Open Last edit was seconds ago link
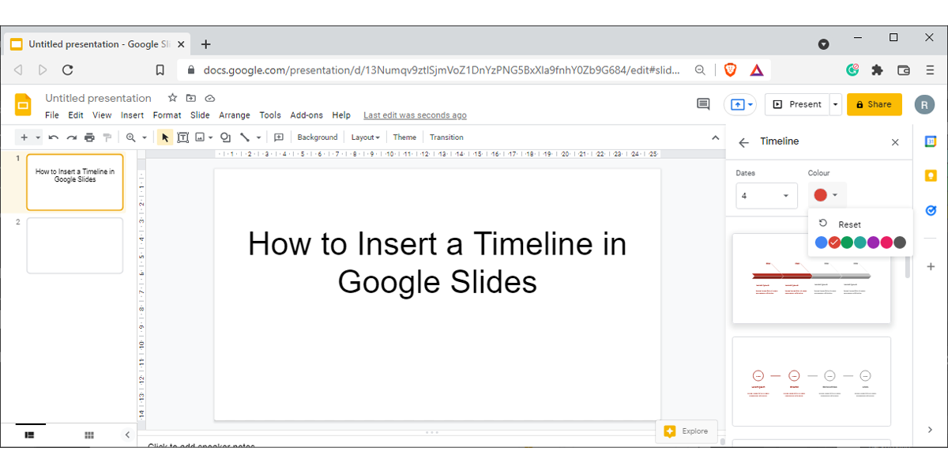 (x=415, y=115)
